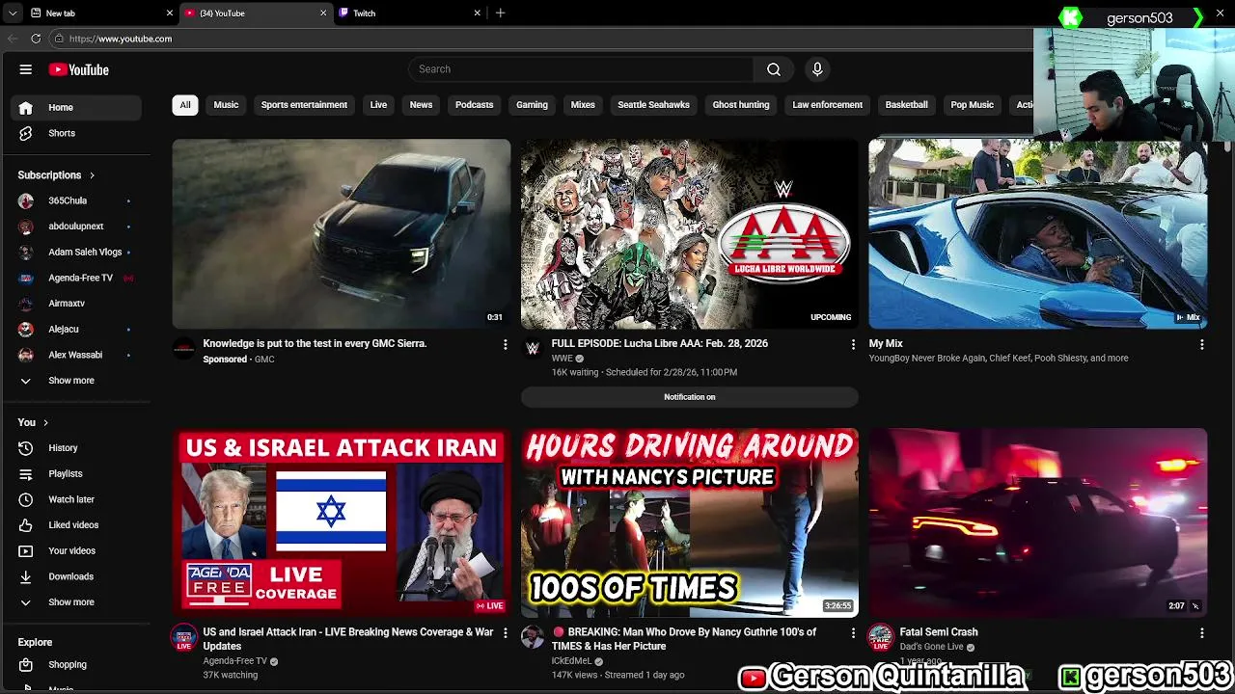This screenshot has width=1235, height=694.
Task: Click the YouTube search input field
Action: (581, 69)
